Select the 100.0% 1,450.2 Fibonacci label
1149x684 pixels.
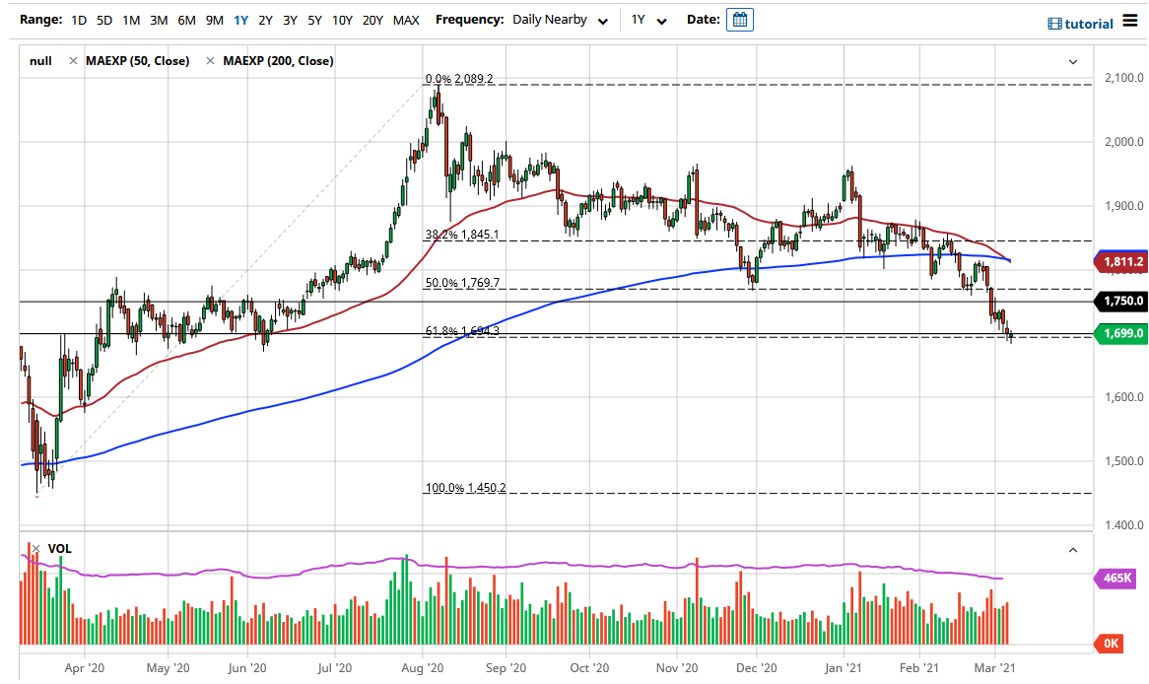tap(465, 488)
